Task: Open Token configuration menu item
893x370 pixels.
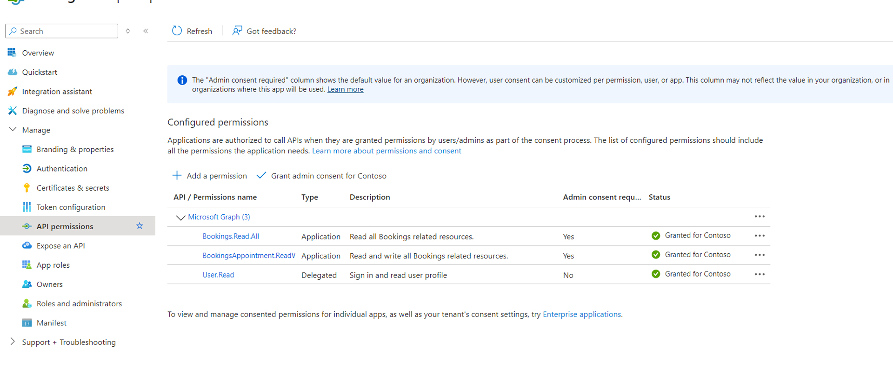Action: pos(71,207)
